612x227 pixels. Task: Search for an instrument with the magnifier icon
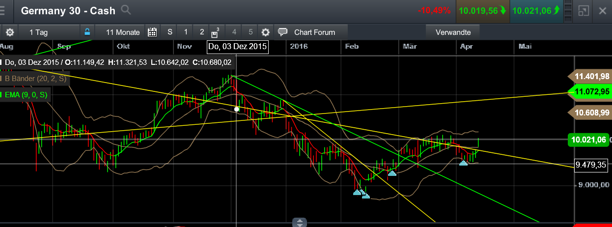click(126, 9)
